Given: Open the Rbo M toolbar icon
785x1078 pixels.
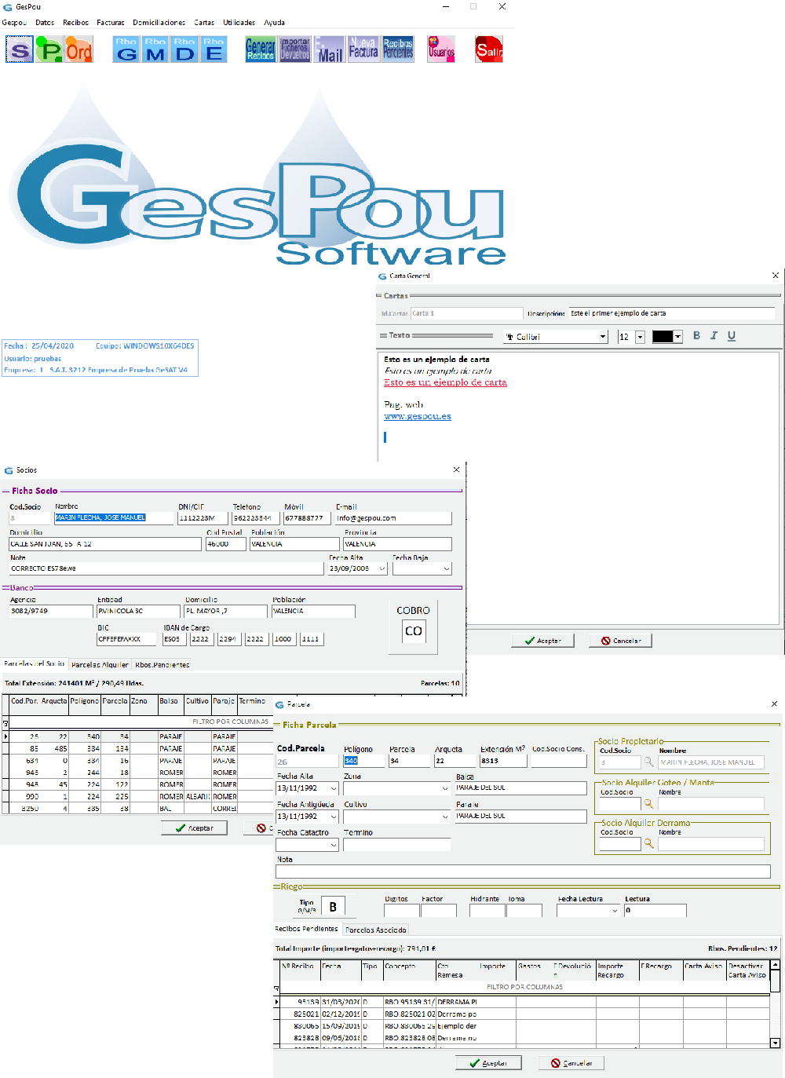Looking at the screenshot, I should coord(155,49).
